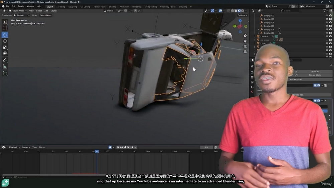This screenshot has width=334, height=188.
Task: Select material preview shading
Action: click(x=239, y=11)
